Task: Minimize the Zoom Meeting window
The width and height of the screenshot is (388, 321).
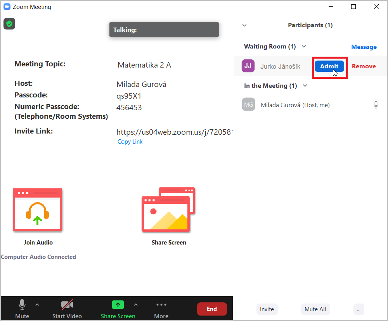Action: 331,7
